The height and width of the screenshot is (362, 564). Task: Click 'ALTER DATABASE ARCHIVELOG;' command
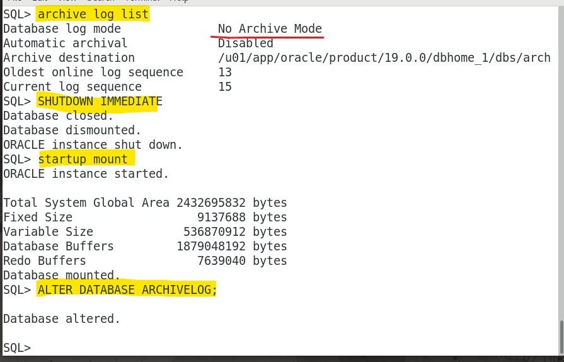tap(127, 289)
